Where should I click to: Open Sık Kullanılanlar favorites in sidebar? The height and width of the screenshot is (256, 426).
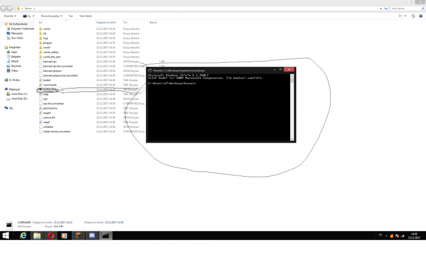pos(18,24)
